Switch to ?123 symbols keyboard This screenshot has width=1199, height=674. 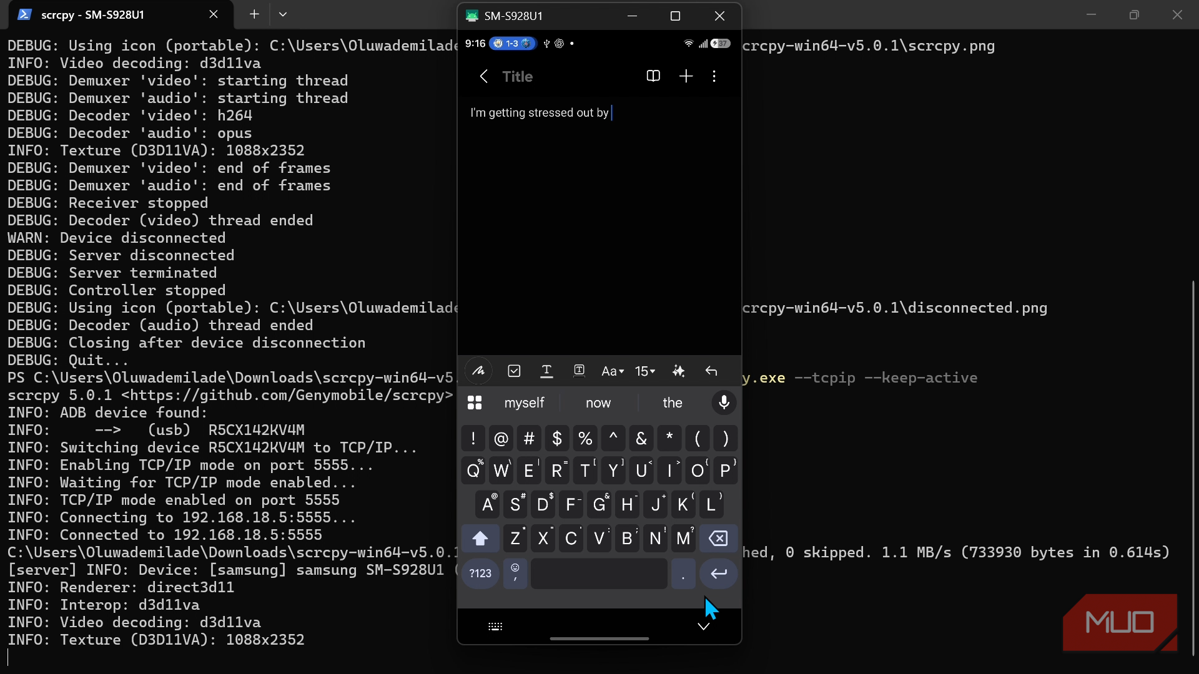pyautogui.click(x=480, y=574)
